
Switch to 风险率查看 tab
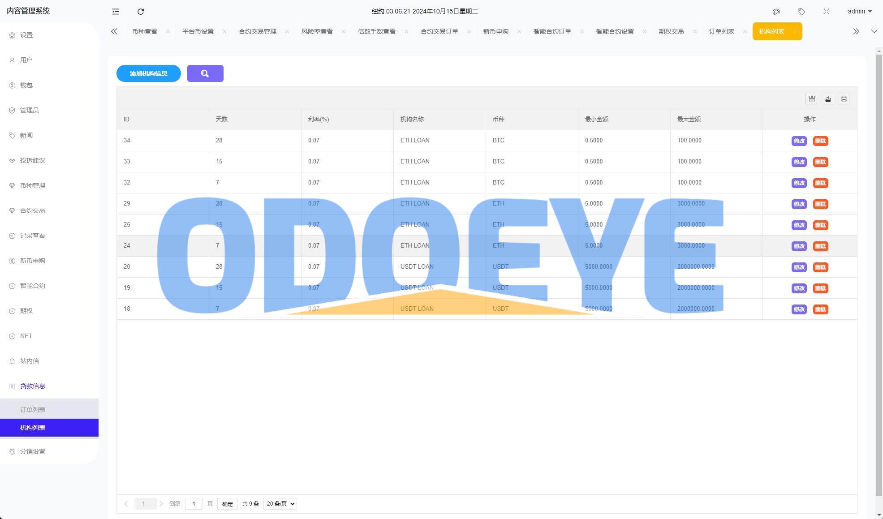pyautogui.click(x=317, y=31)
